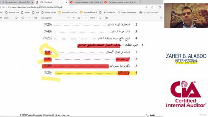Image resolution: width=208 pixels, height=117 pixels.
Task: Zoom out with the minus button
Action: coord(69,18)
